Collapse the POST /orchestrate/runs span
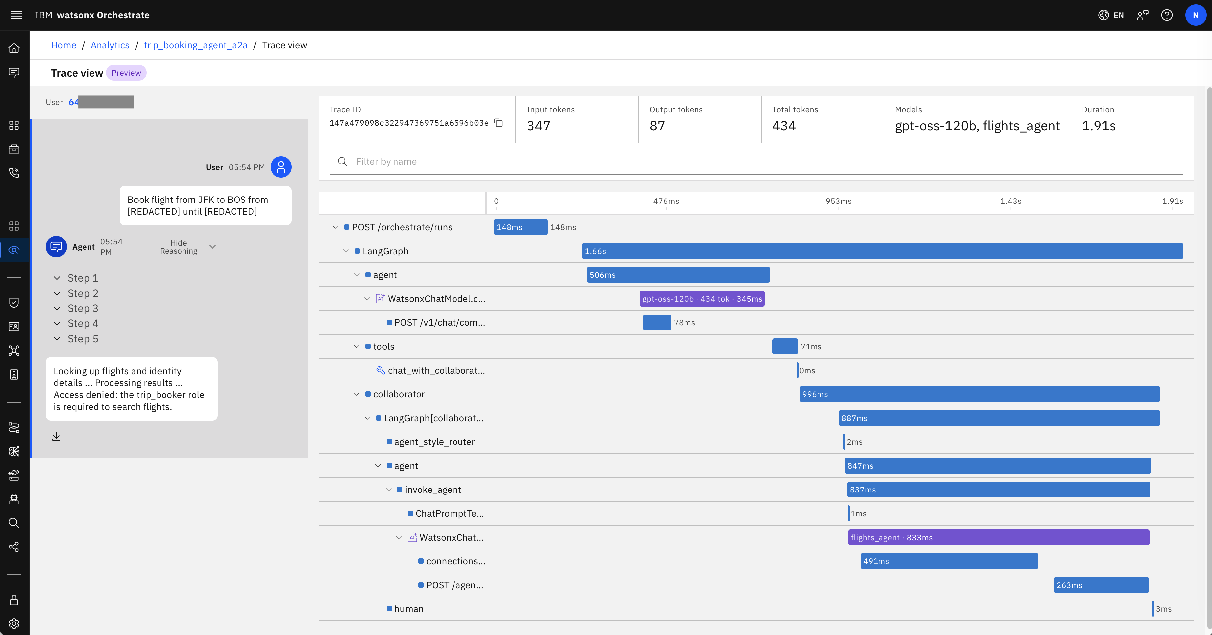 click(x=335, y=227)
